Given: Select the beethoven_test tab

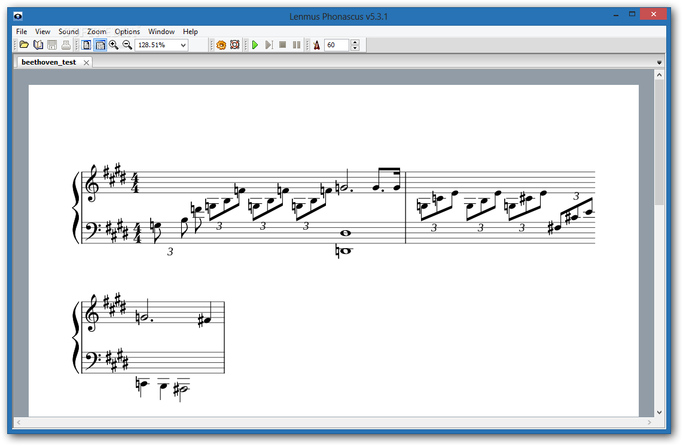Looking at the screenshot, I should click(x=49, y=62).
